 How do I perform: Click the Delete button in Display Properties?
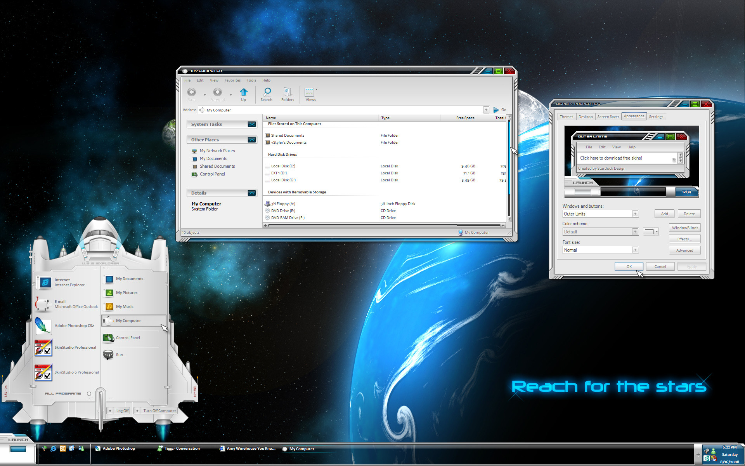pos(689,214)
